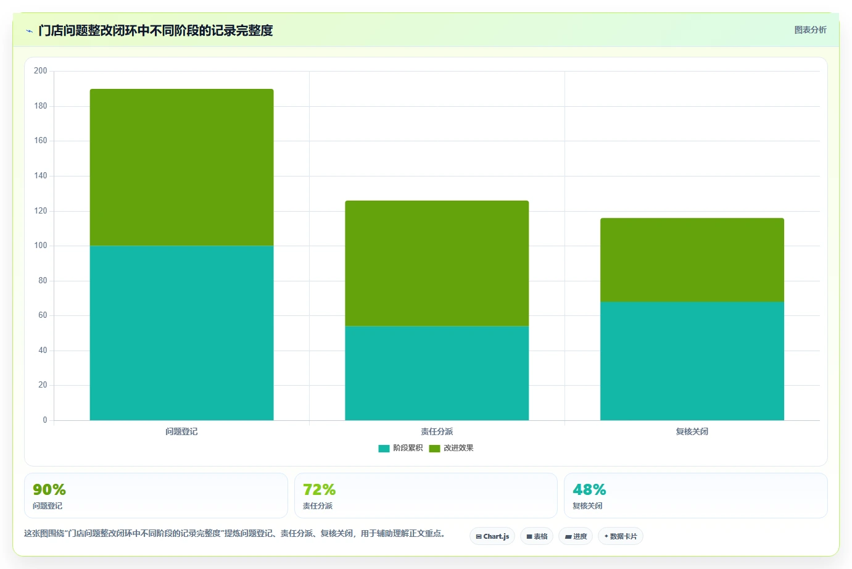852x569 pixels.
Task: Click the 图表分析 label in the header
Action: coord(810,30)
